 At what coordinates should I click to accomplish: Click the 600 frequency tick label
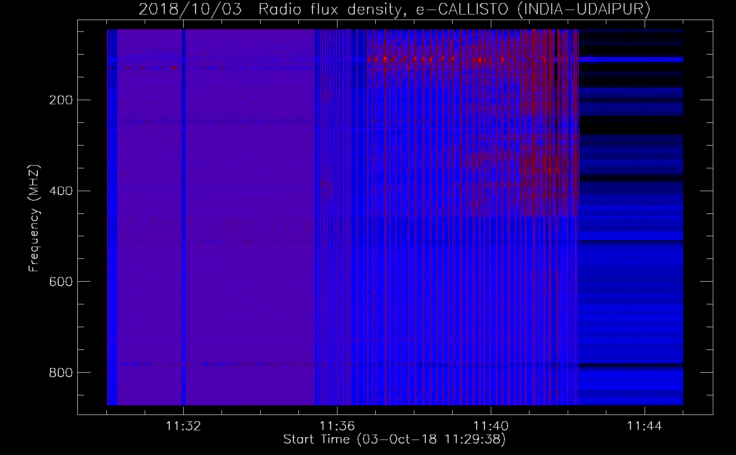[x=60, y=282]
